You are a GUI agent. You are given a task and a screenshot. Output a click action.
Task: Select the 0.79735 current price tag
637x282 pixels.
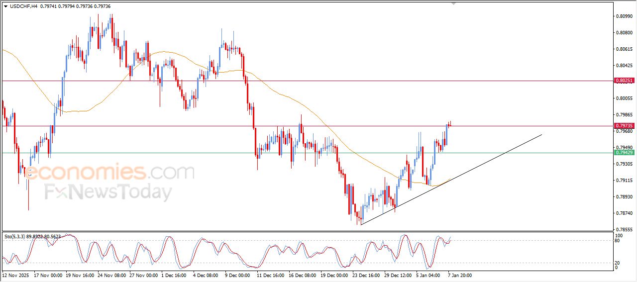[x=624, y=126]
